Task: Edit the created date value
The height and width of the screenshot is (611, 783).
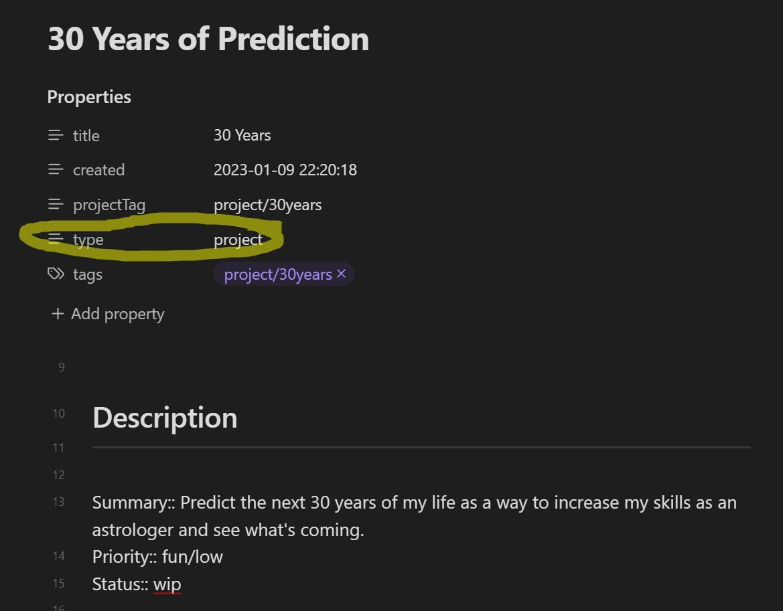Action: pos(285,170)
